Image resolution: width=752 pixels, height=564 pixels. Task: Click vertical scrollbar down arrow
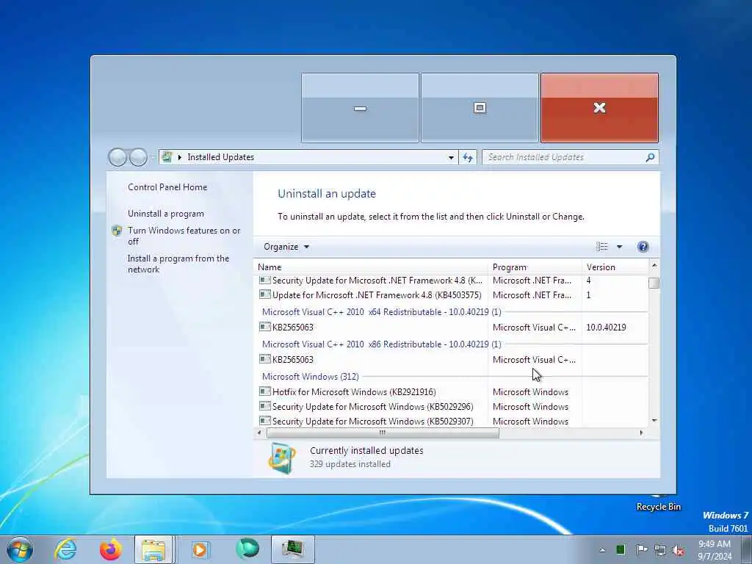[x=654, y=420]
